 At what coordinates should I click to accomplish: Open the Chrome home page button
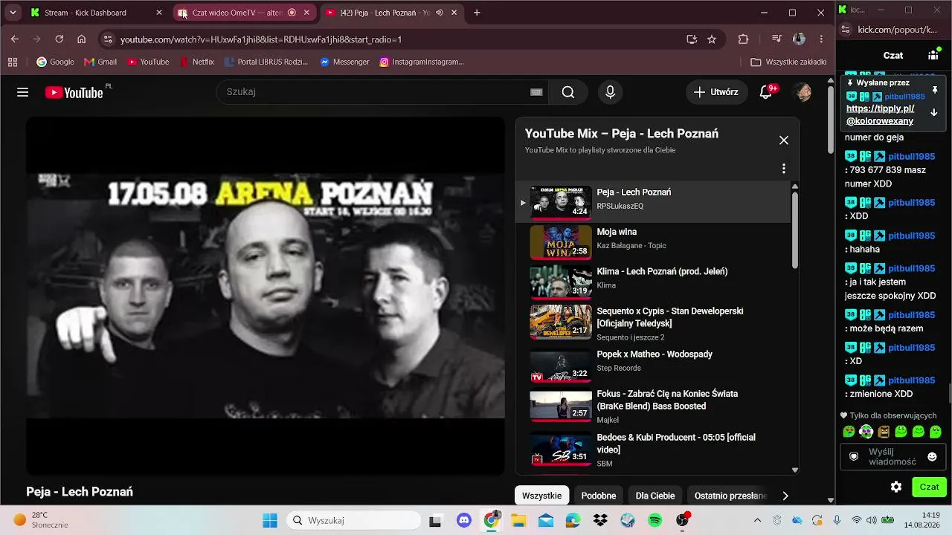pyautogui.click(x=82, y=39)
